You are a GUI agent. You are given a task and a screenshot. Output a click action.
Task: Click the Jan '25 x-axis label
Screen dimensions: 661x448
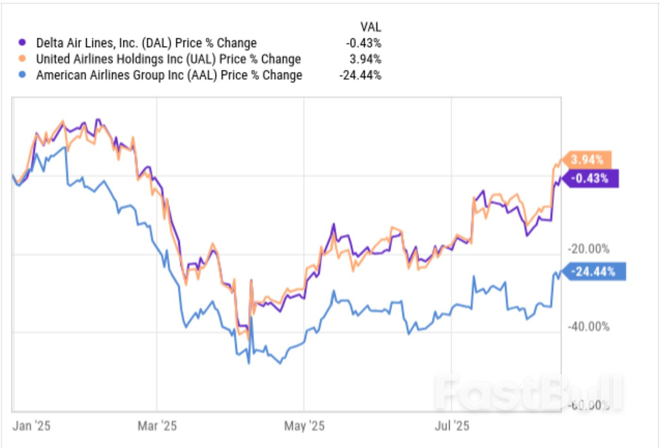click(31, 426)
